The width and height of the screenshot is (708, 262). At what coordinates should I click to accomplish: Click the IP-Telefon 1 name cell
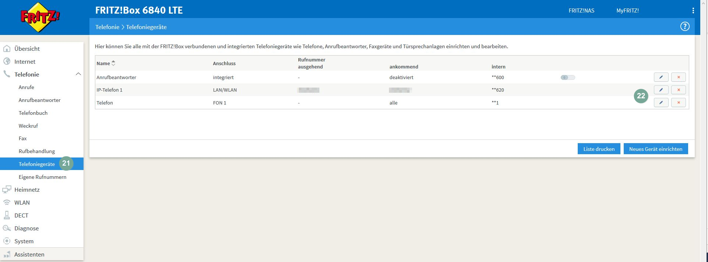pyautogui.click(x=109, y=90)
